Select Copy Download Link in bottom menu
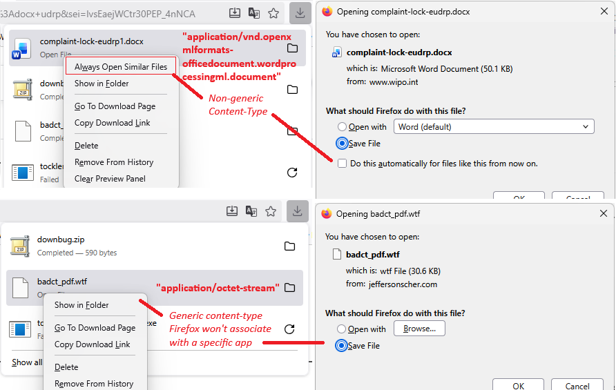The width and height of the screenshot is (616, 390). [93, 344]
